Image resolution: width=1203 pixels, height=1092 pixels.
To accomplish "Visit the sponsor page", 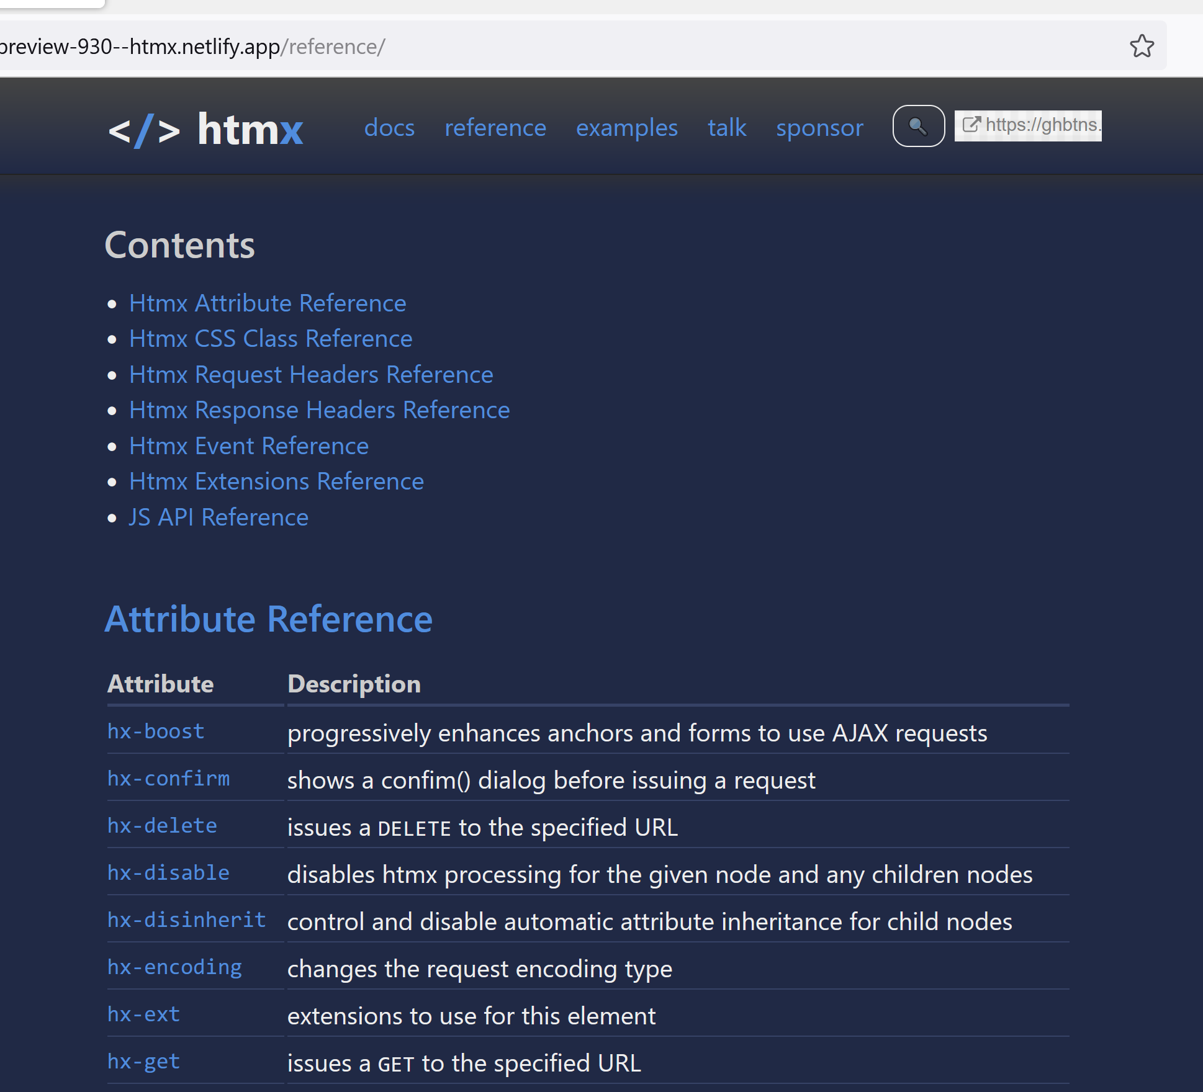I will pyautogui.click(x=819, y=128).
